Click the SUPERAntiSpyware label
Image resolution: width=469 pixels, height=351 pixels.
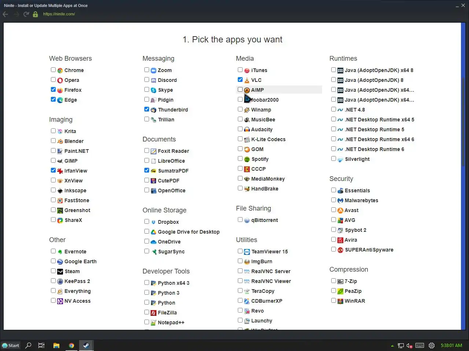369,250
